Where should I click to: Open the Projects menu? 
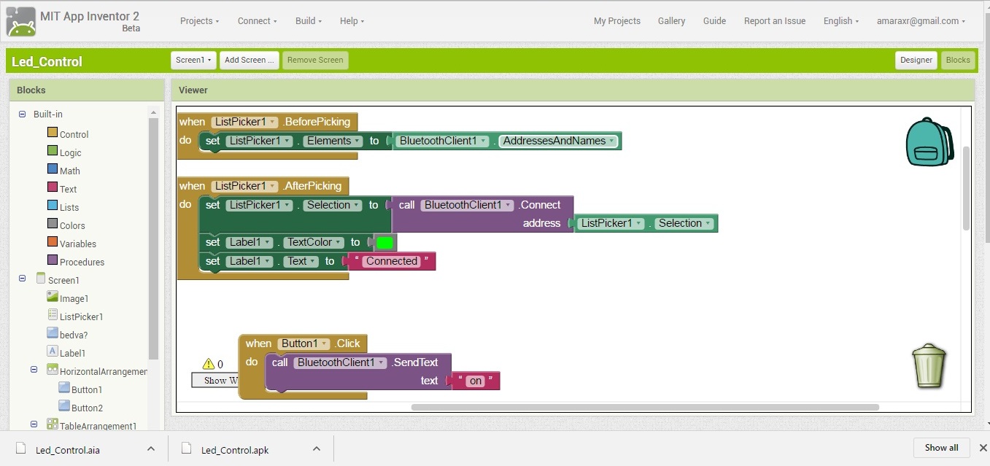point(200,21)
